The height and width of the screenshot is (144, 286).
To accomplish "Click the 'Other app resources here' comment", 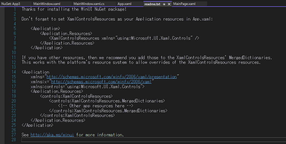I will [96, 106].
